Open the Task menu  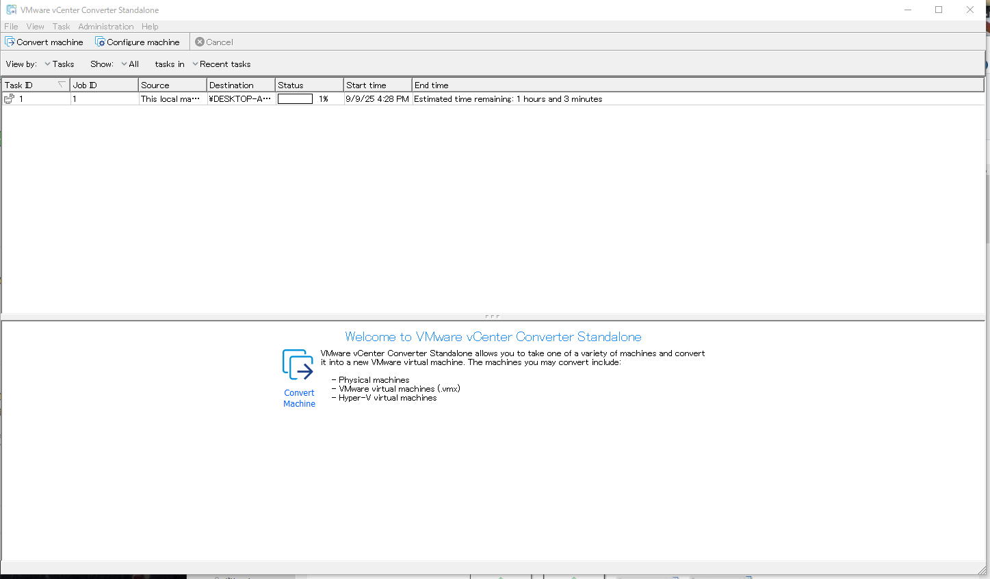click(x=61, y=27)
